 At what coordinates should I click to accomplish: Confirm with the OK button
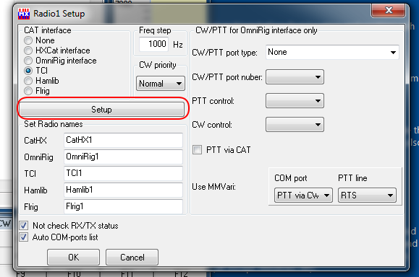coord(74,258)
